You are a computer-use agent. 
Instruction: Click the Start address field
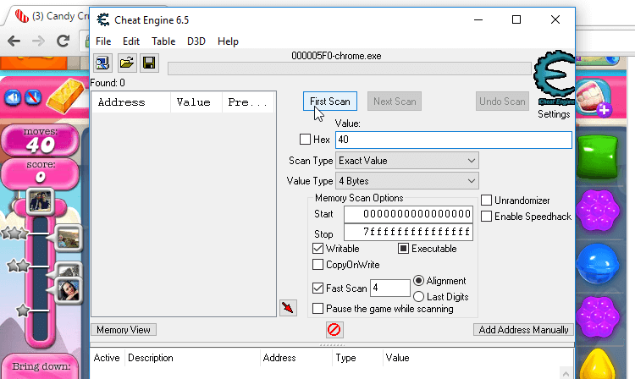[x=408, y=214]
